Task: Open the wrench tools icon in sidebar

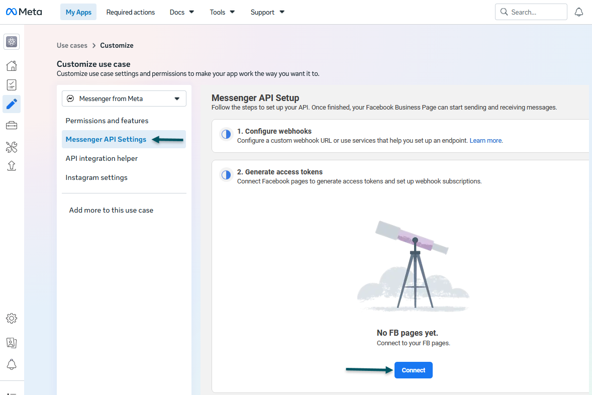Action: coord(12,147)
